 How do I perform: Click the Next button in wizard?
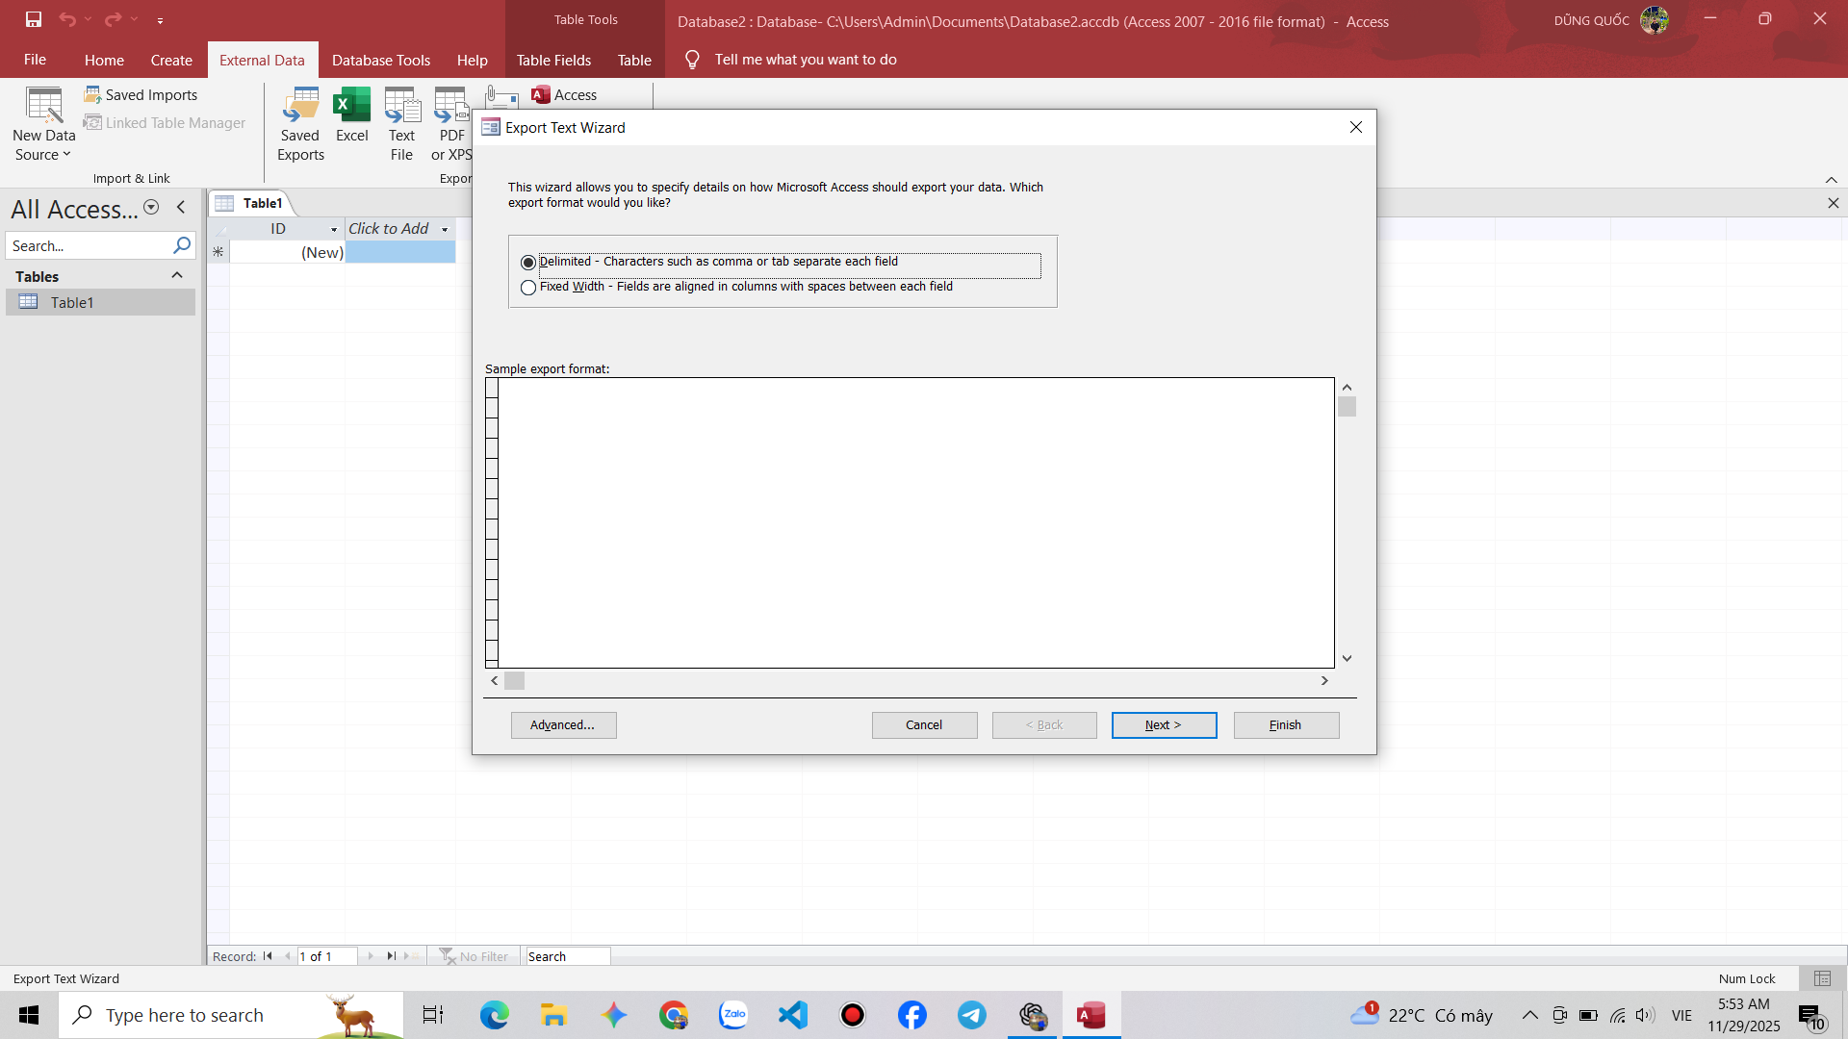point(1164,725)
